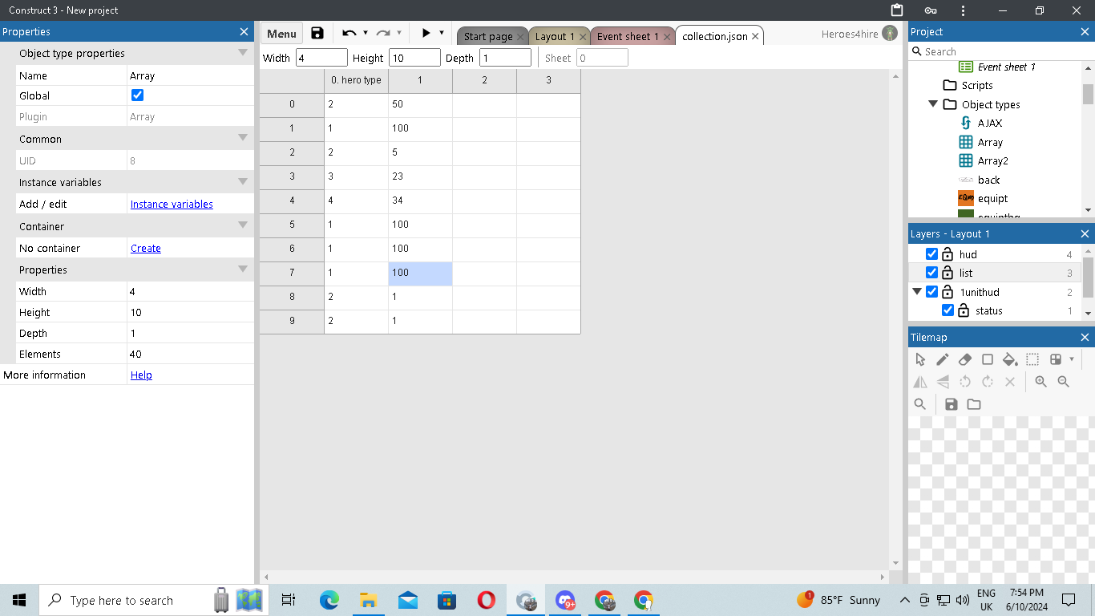Preview the project with the play button
This screenshot has height=616, width=1095.
426,33
